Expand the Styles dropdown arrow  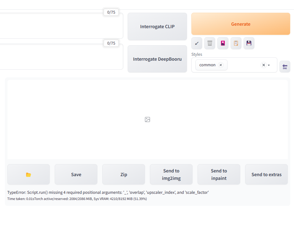pos(268,65)
